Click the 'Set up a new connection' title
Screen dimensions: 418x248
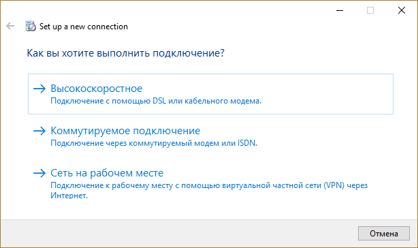point(84,27)
